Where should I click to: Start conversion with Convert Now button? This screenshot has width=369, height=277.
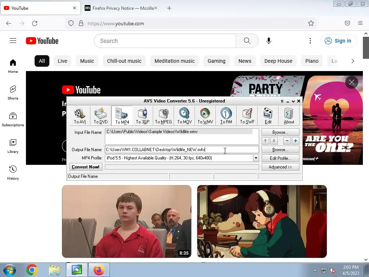pos(86,167)
